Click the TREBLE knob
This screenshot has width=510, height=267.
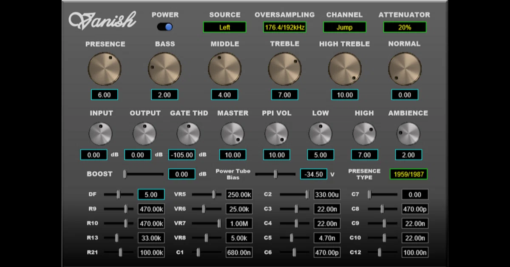click(285, 68)
